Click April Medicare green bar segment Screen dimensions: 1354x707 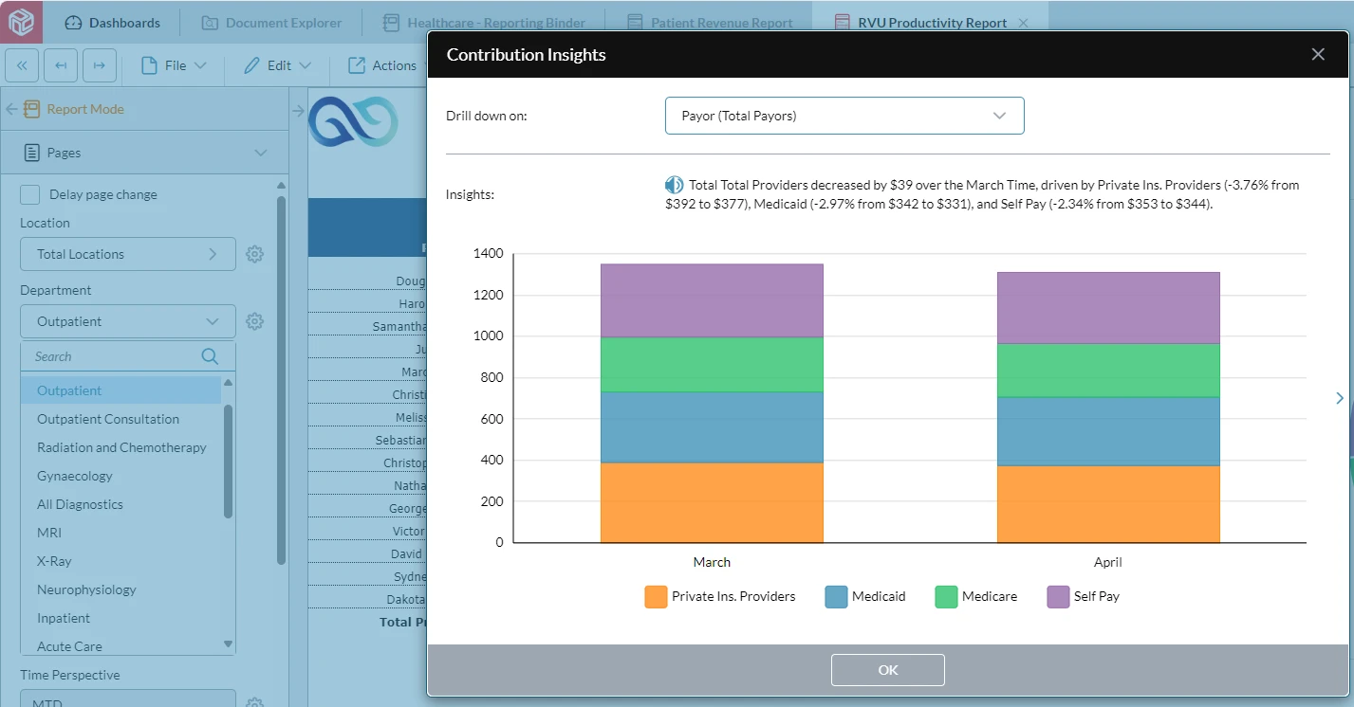1108,371
